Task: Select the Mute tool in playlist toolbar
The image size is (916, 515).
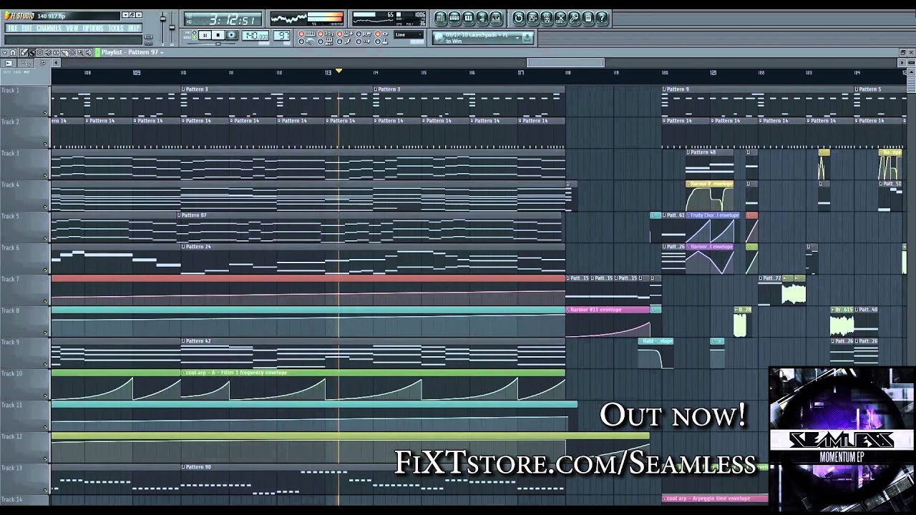Action: pos(48,52)
